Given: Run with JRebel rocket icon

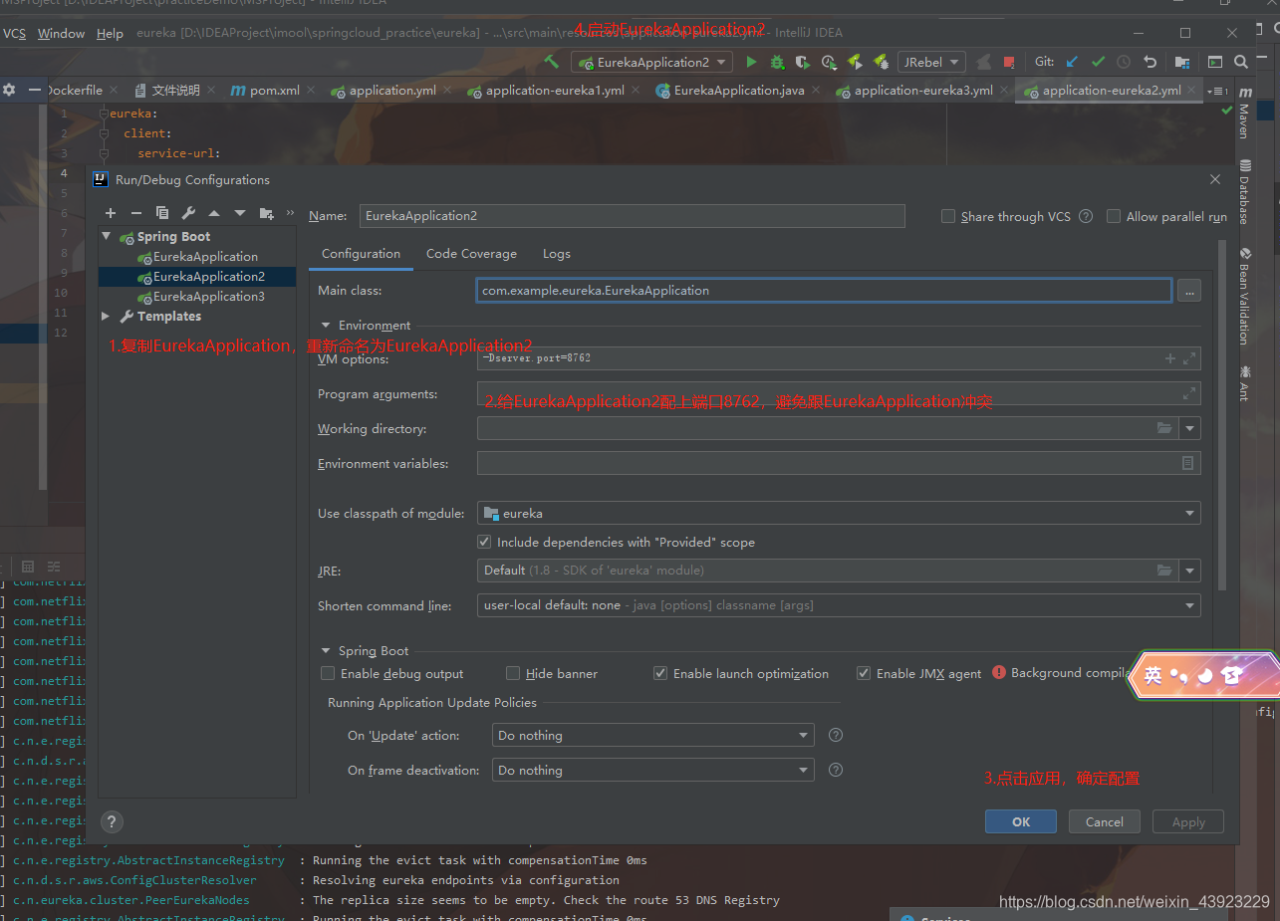Looking at the screenshot, I should (x=855, y=62).
